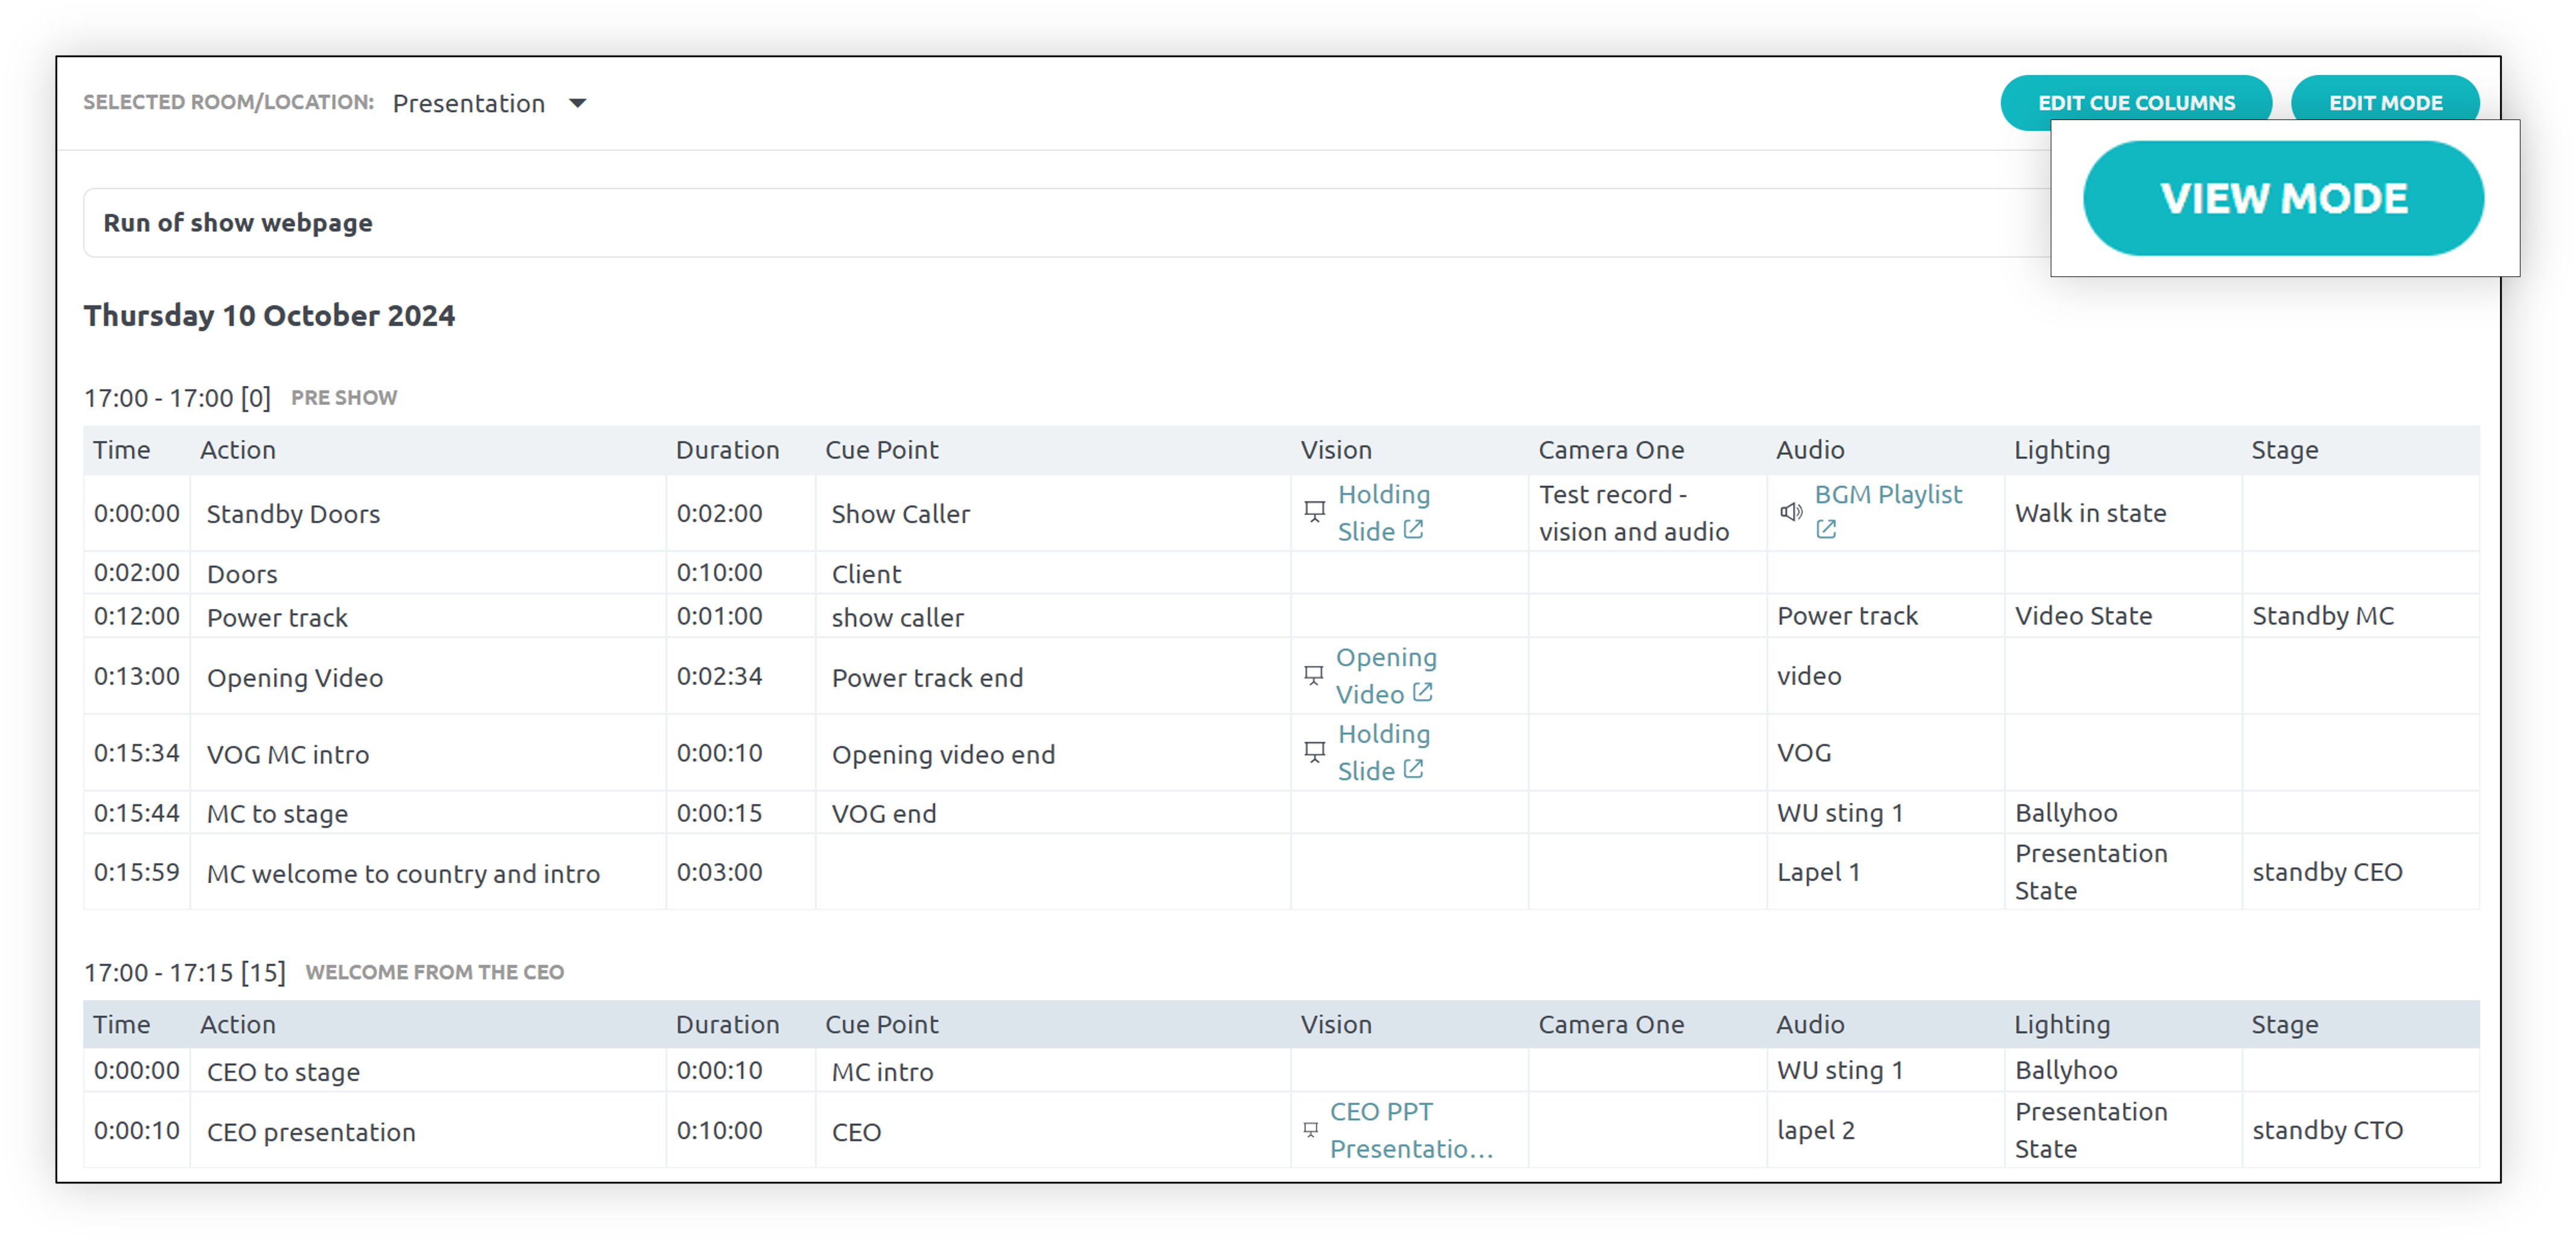Click external link icon beside Standby Doors Holding Slide
The height and width of the screenshot is (1239, 2576).
click(x=1412, y=529)
